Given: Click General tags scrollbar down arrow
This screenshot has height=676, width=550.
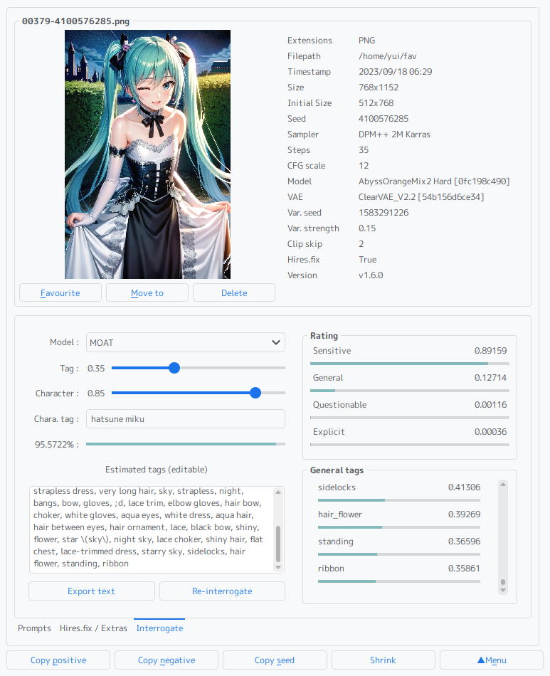Looking at the screenshot, I should coord(502,590).
